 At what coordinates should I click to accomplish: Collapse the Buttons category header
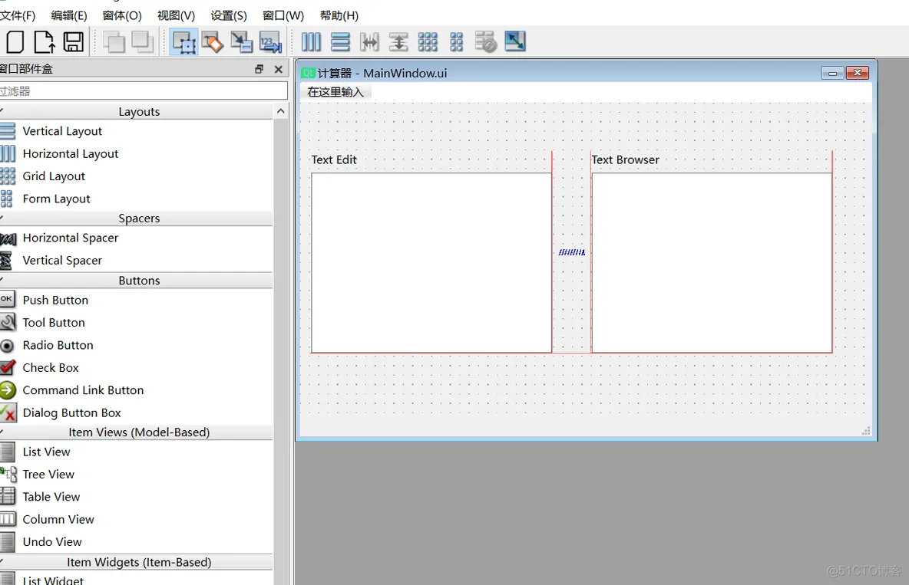(138, 281)
